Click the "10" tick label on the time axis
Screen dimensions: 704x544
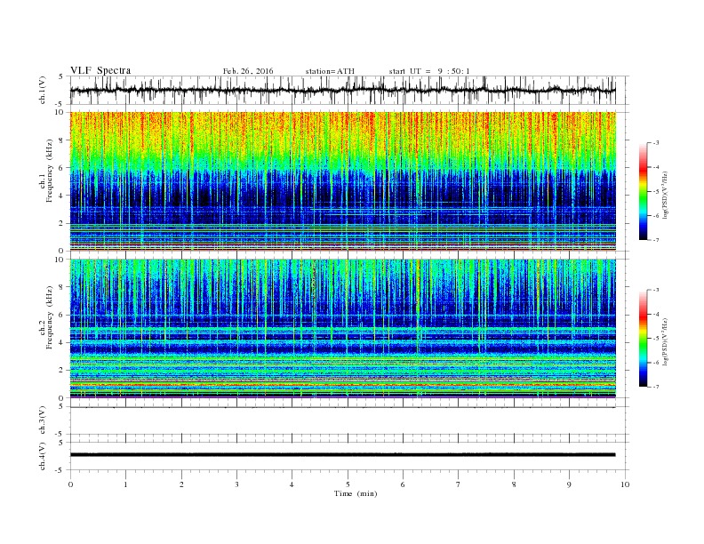point(625,484)
